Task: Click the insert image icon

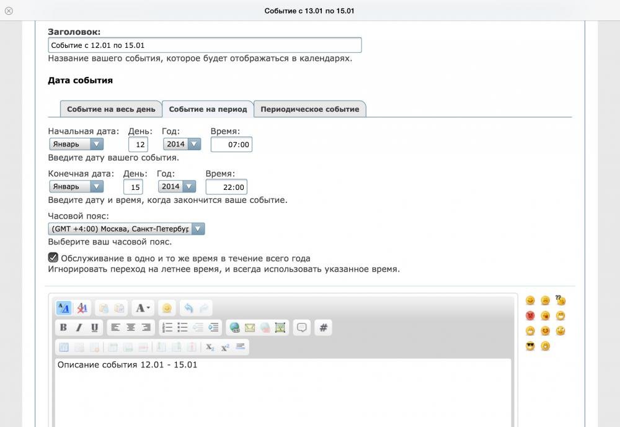Action: pyautogui.click(x=280, y=328)
